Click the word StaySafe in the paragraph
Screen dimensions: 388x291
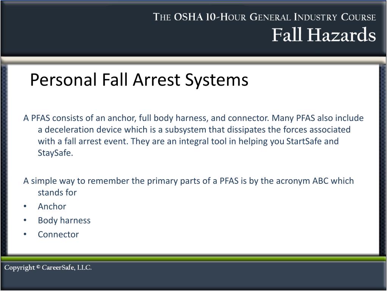point(55,153)
